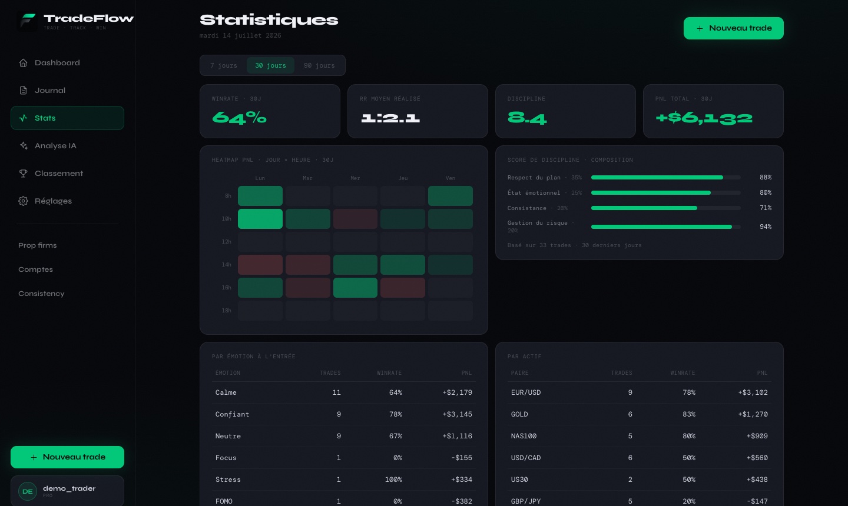Click the PNL total +$6,132 value

coord(704,118)
